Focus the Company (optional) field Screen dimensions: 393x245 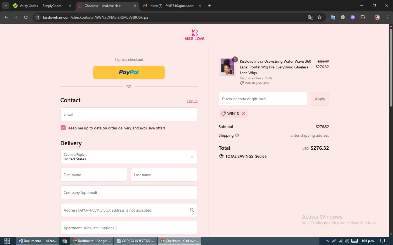pyautogui.click(x=129, y=192)
